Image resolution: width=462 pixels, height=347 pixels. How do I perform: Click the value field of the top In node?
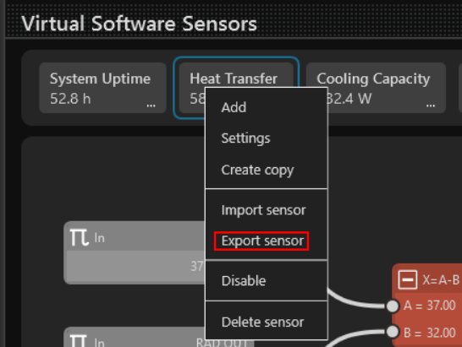(x=135, y=266)
